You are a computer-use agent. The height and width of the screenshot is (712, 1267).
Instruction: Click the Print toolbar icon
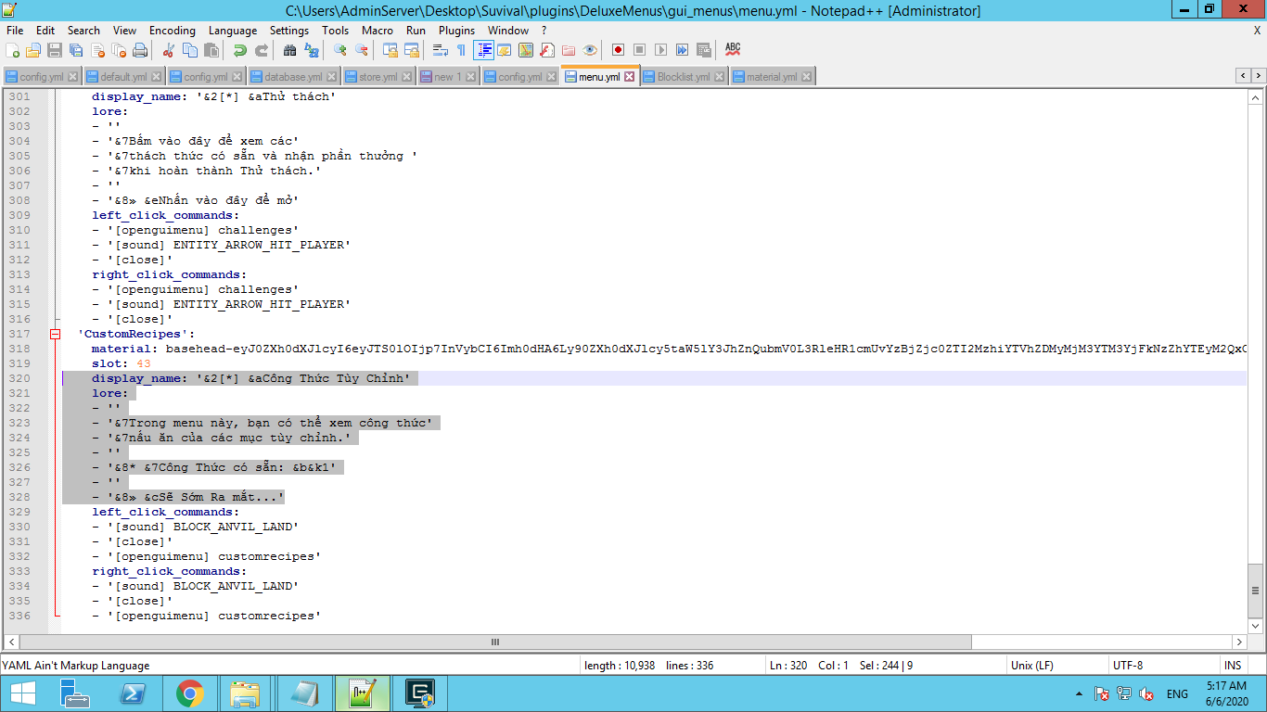tap(140, 50)
